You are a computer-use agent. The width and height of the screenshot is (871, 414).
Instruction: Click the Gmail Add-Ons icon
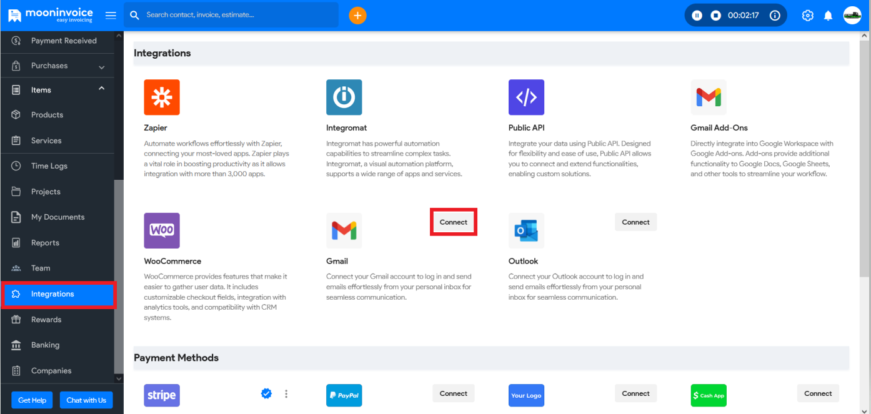[709, 97]
